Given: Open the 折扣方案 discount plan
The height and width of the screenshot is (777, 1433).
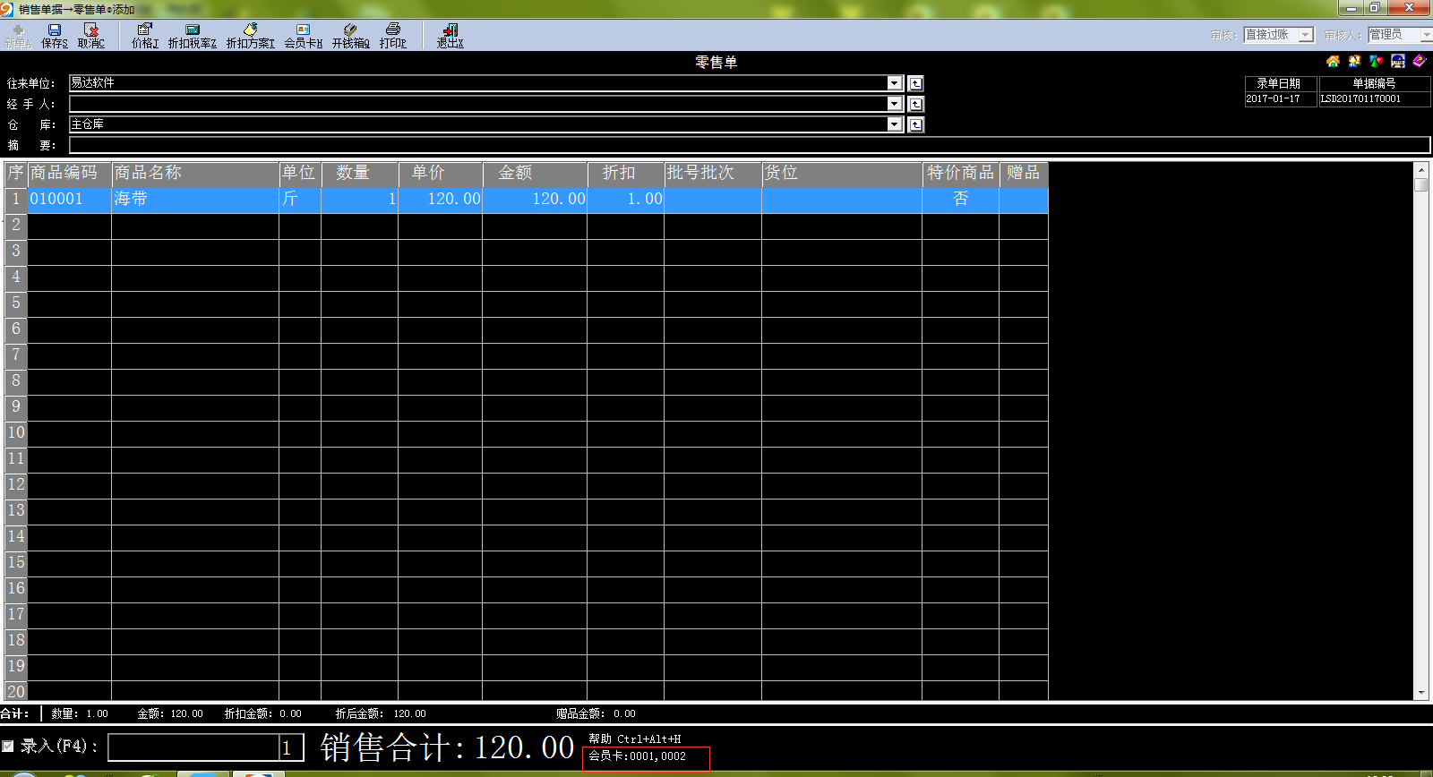Looking at the screenshot, I should (250, 34).
